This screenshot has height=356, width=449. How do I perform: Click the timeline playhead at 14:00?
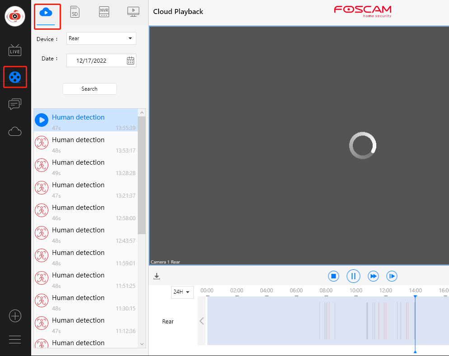(x=415, y=321)
